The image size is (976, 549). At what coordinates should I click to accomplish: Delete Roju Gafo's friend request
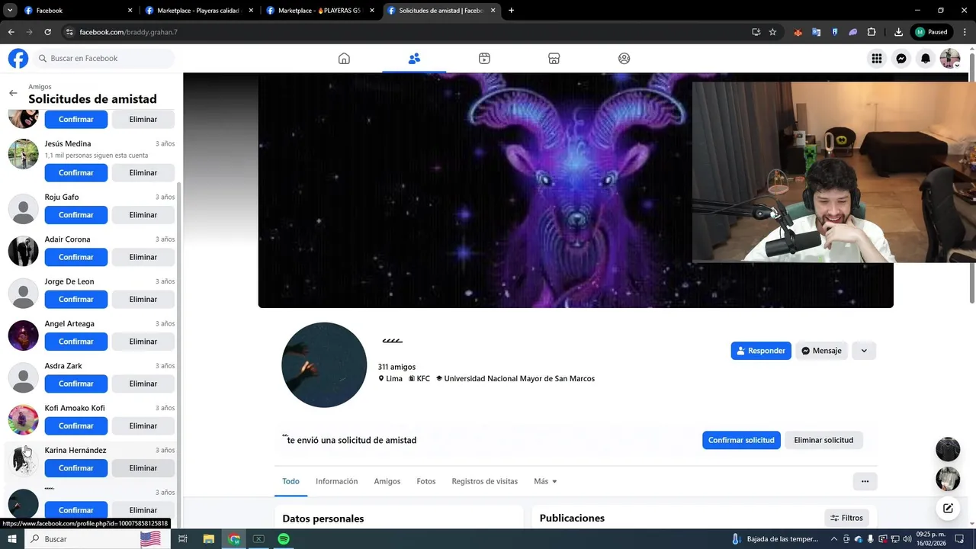(143, 215)
